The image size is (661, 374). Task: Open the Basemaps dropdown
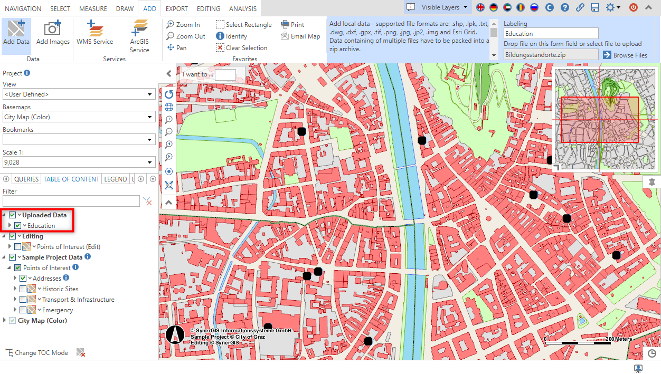150,117
